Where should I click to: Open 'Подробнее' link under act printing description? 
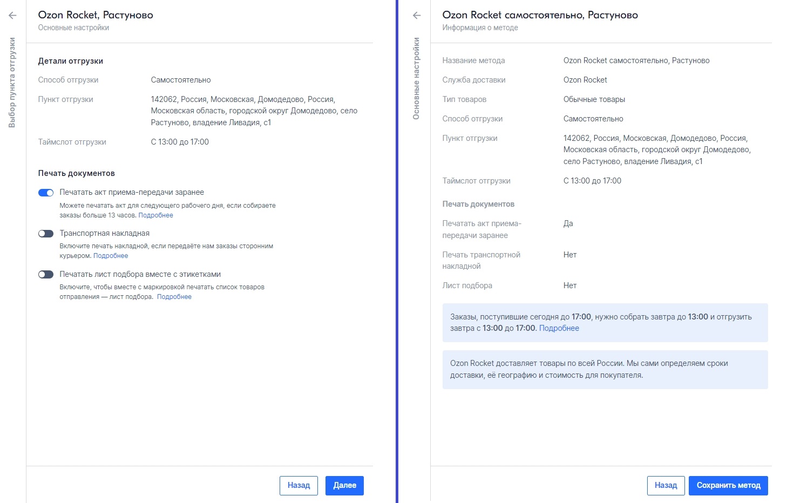(155, 215)
